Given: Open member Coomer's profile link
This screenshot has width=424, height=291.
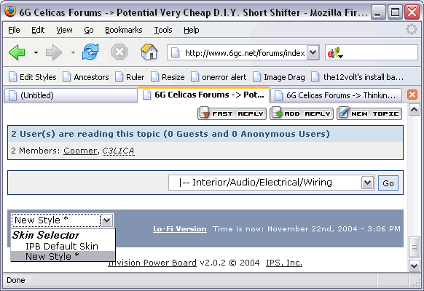Looking at the screenshot, I should click(x=80, y=151).
